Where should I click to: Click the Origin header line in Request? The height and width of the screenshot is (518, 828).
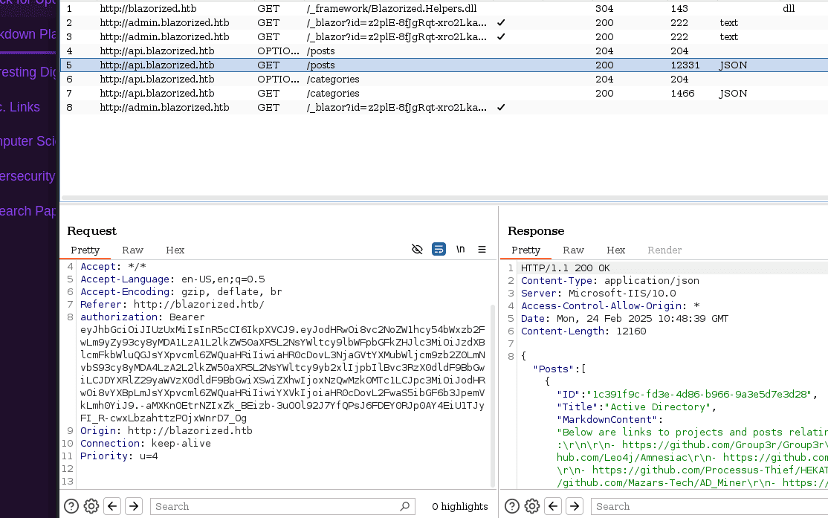tap(166, 431)
